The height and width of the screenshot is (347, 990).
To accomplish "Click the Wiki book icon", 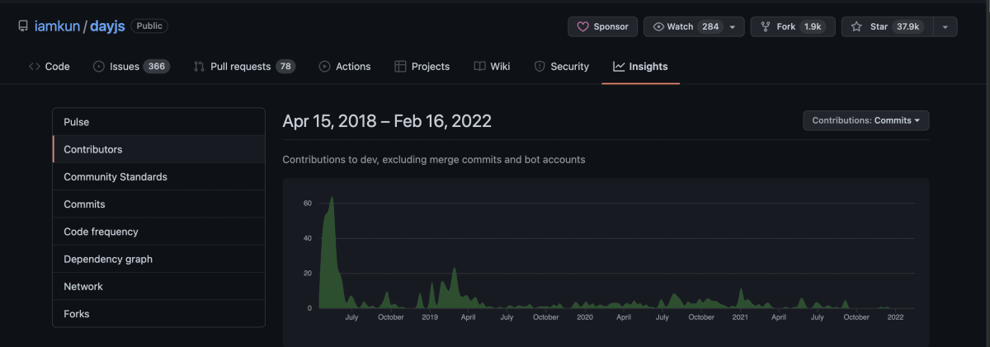I will tap(479, 67).
